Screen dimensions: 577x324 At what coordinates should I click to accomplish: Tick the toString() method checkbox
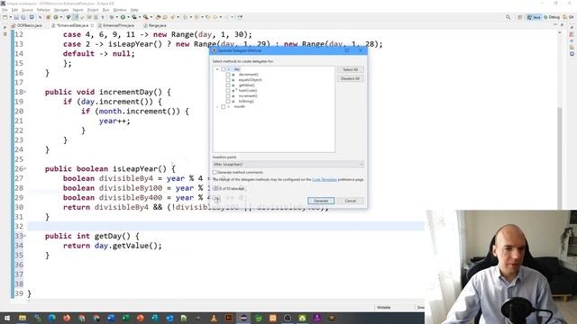pos(228,101)
